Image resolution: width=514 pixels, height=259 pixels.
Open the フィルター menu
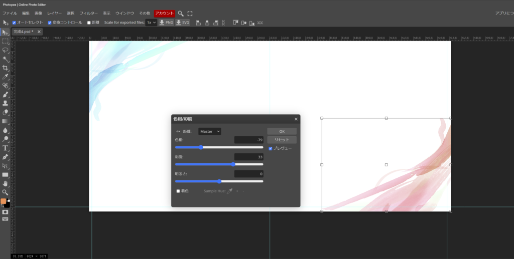coord(89,13)
